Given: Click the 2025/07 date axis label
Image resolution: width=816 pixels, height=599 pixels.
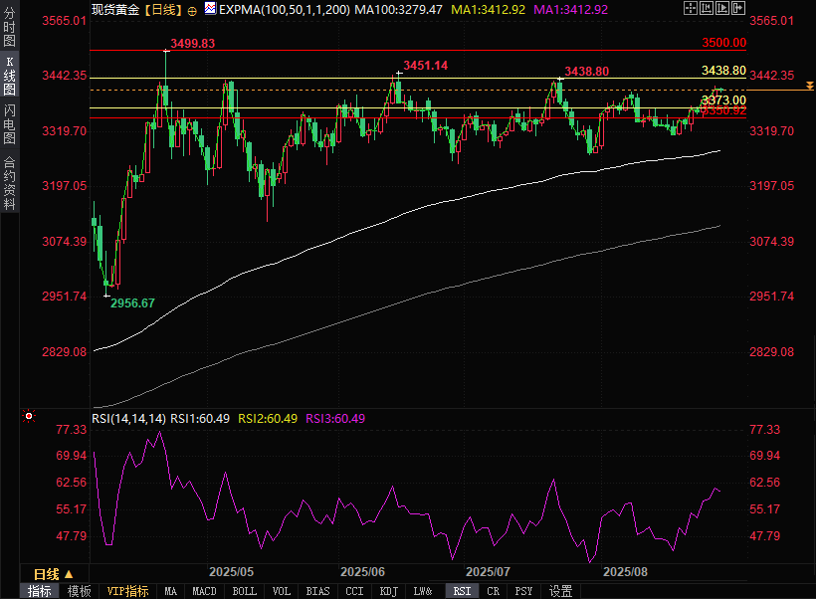Looking at the screenshot, I should pyautogui.click(x=489, y=571).
